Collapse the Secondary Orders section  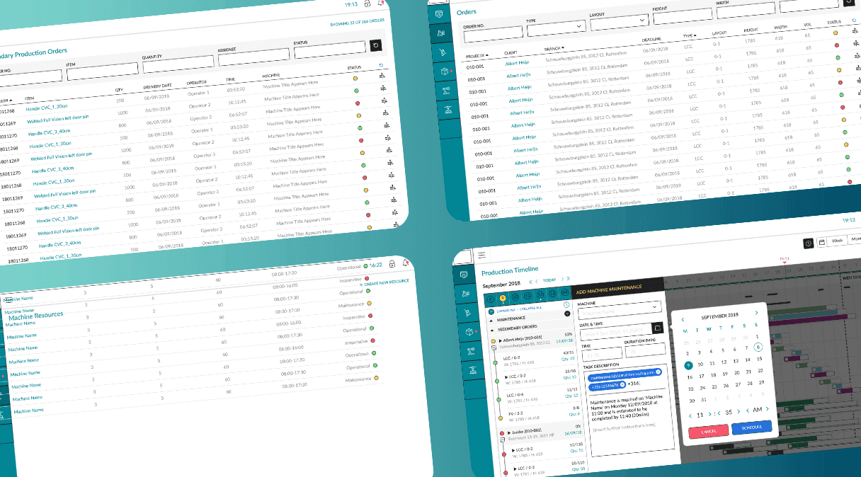click(x=491, y=328)
